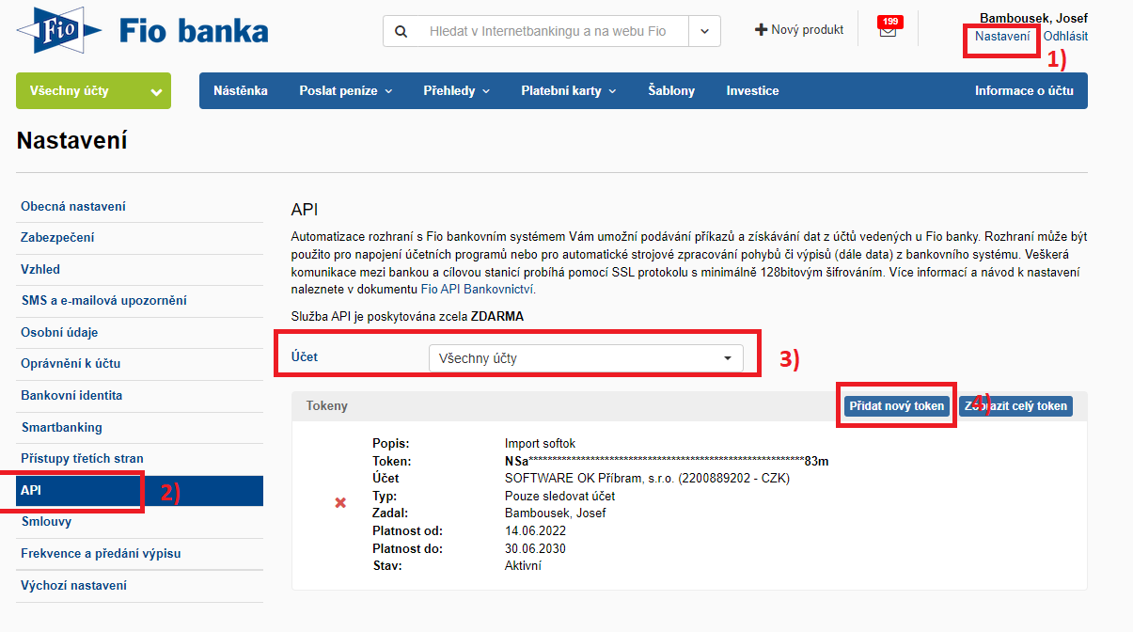Screen dimensions: 1133x632
Task: Click the start date 14.06.2022
Action: 535,530
